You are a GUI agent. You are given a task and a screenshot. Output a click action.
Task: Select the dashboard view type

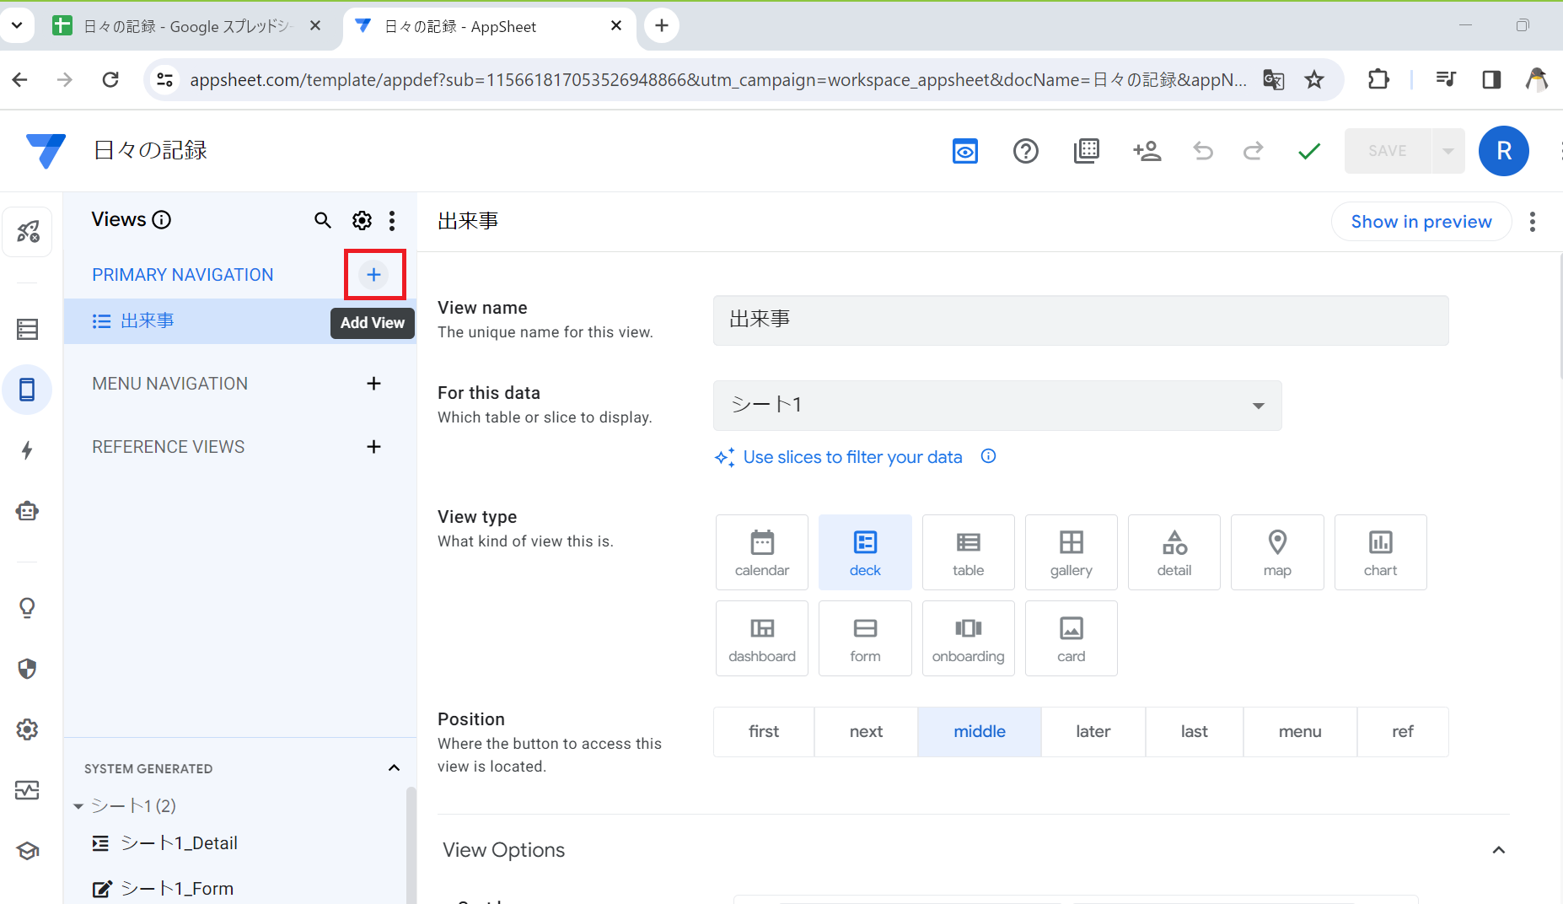pyautogui.click(x=762, y=638)
